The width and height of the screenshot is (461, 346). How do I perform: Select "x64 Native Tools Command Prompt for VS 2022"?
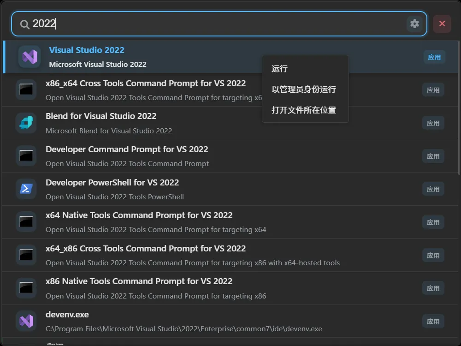tap(139, 215)
